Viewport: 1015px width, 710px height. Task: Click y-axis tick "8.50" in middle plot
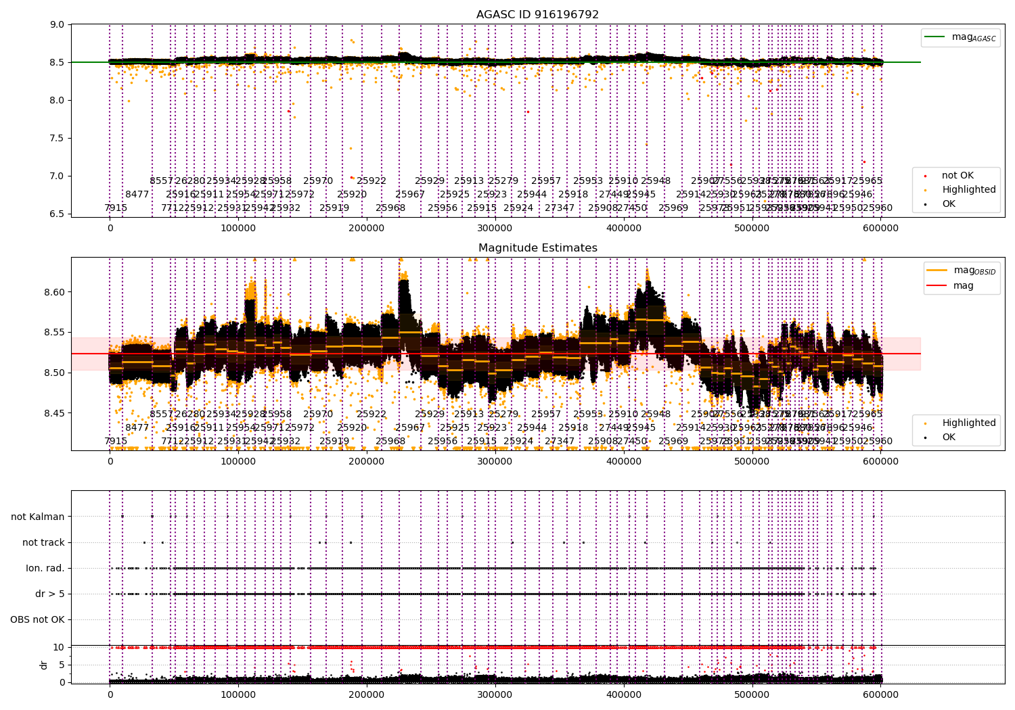55,373
